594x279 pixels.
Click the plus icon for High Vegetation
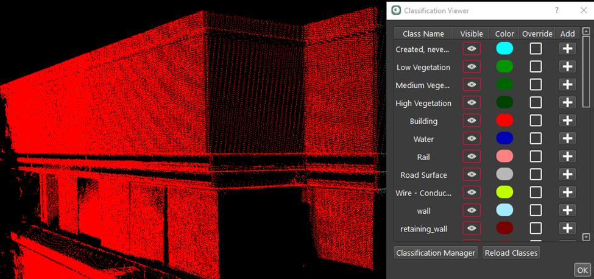pos(567,103)
